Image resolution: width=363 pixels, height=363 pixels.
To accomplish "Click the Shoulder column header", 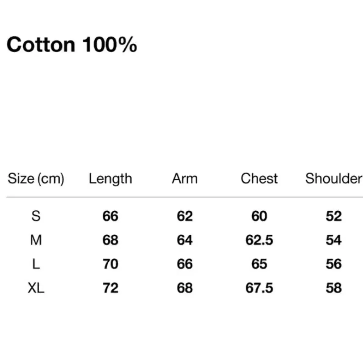I will coord(333,178).
